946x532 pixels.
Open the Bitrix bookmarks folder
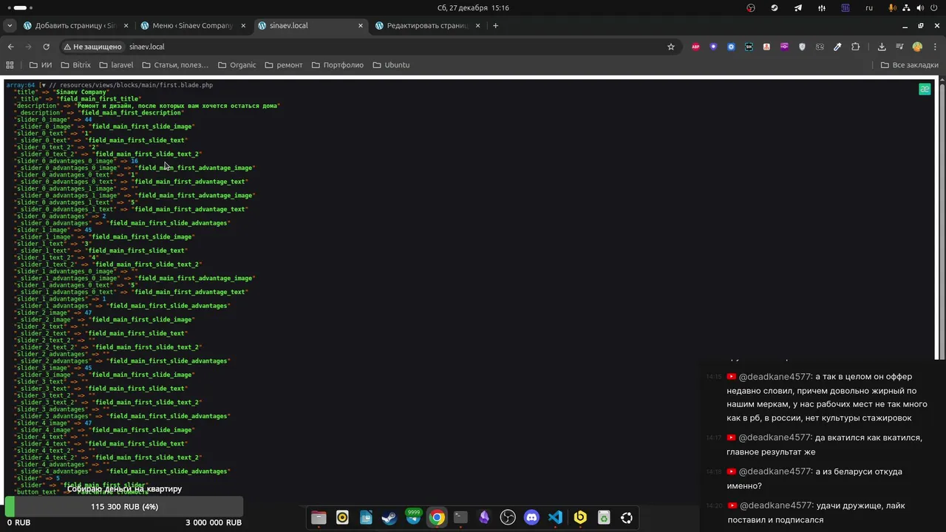(75, 65)
